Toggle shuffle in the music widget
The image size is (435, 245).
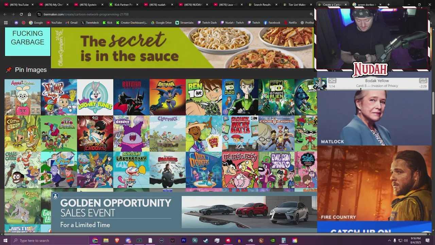coord(332,81)
